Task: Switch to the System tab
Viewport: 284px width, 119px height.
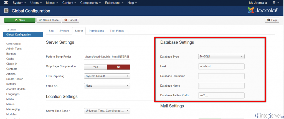Action: click(x=64, y=31)
